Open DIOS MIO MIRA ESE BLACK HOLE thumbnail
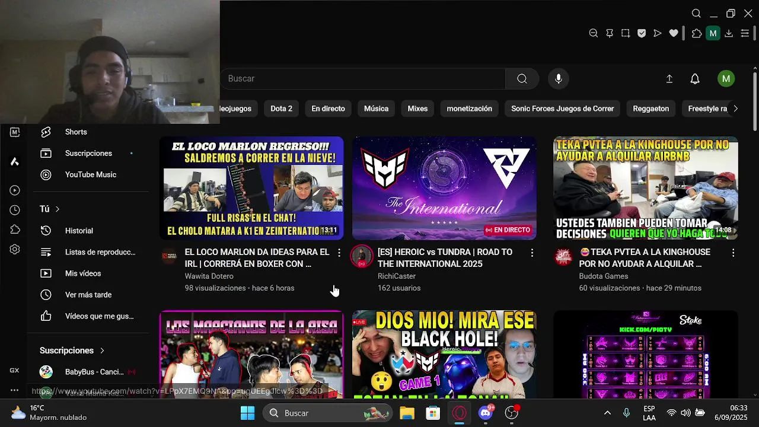This screenshot has height=427, width=759. pos(445,354)
